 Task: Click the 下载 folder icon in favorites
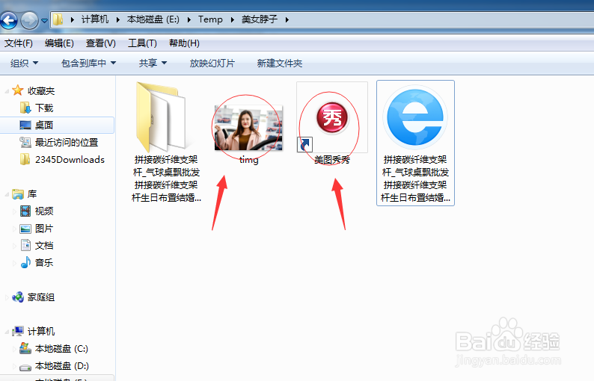click(x=25, y=108)
